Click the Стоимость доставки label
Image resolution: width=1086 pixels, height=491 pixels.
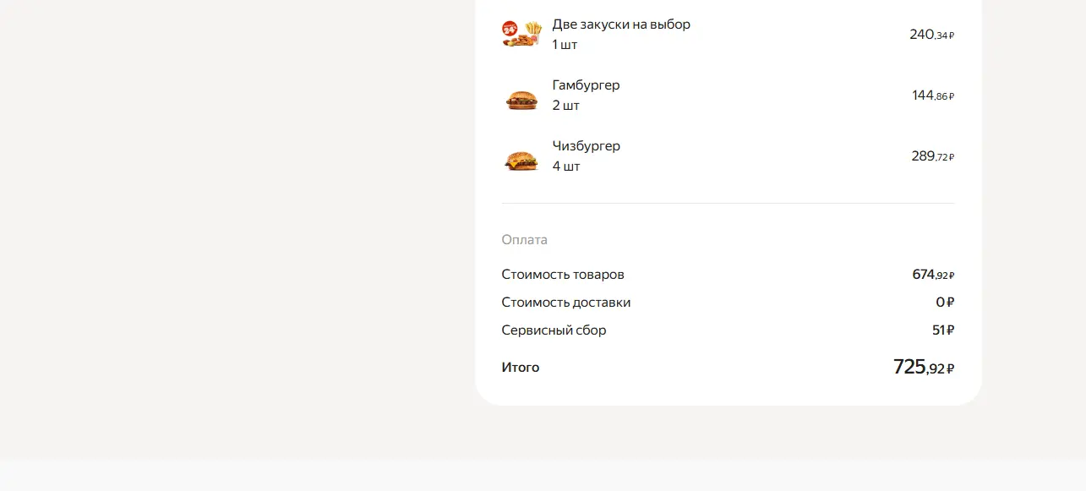click(x=565, y=303)
